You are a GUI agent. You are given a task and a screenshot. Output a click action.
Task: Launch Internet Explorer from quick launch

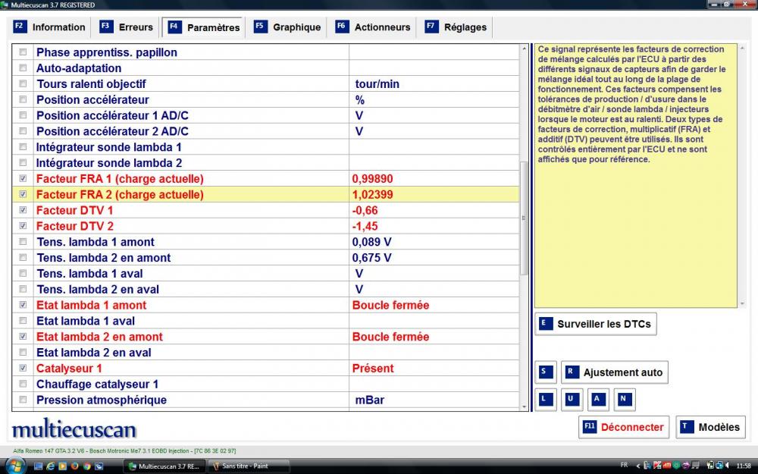click(x=51, y=466)
